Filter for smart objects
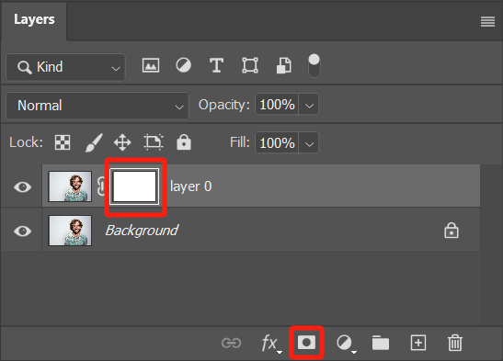The width and height of the screenshot is (503, 361). (x=284, y=65)
